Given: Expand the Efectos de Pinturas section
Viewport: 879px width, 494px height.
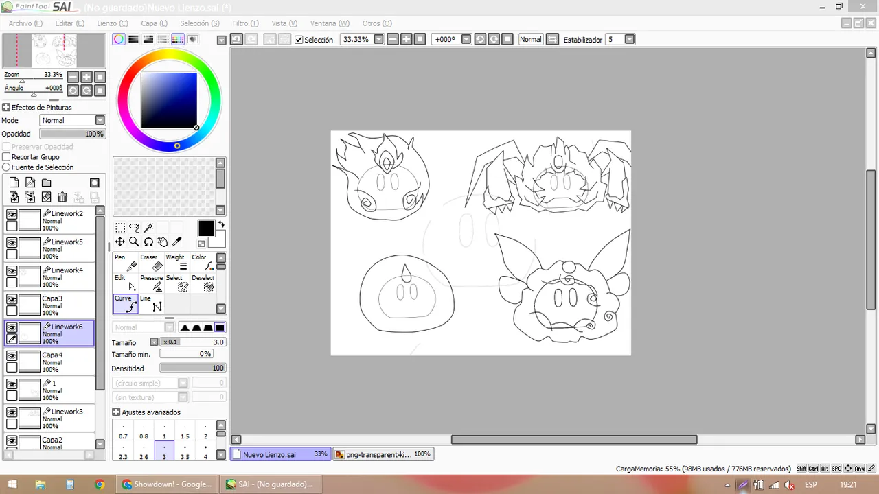Looking at the screenshot, I should [x=6, y=107].
